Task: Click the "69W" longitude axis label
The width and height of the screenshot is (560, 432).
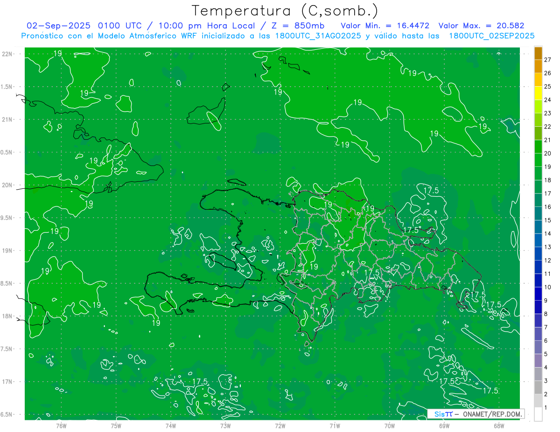Action: [x=444, y=426]
